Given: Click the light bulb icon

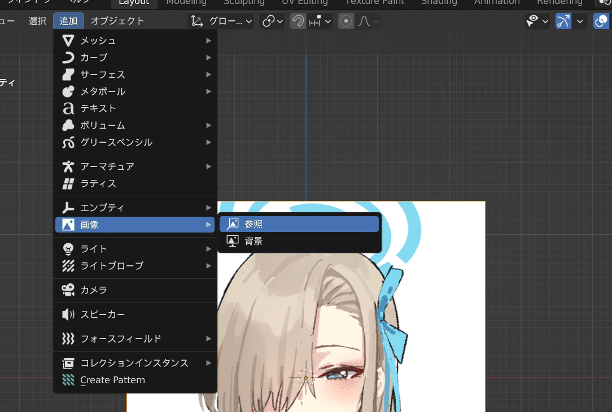Looking at the screenshot, I should (68, 249).
